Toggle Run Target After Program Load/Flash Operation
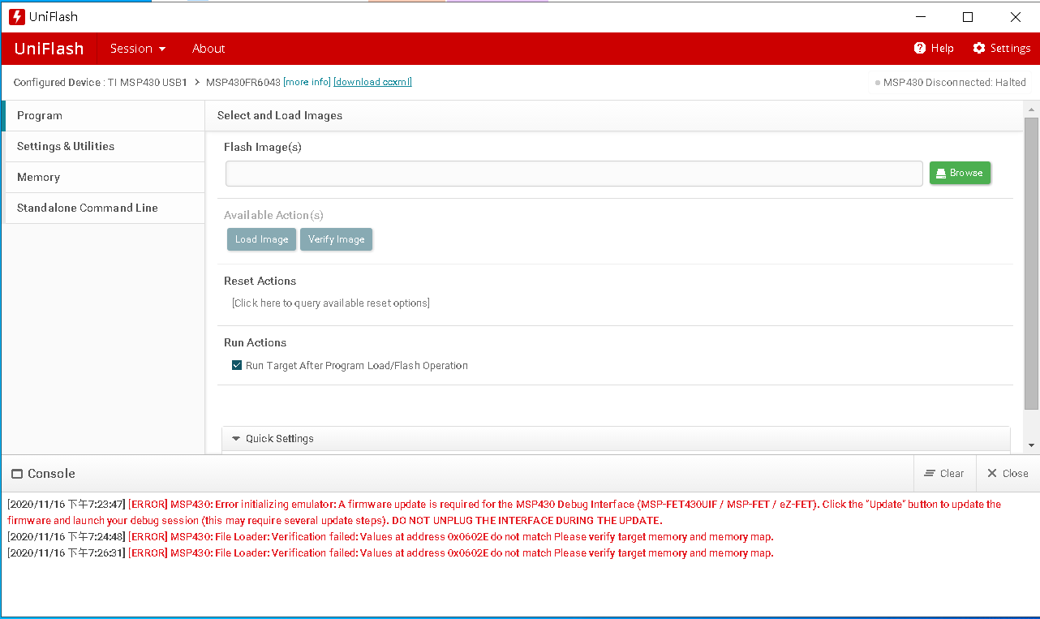Screen dimensions: 1040x619 point(237,365)
